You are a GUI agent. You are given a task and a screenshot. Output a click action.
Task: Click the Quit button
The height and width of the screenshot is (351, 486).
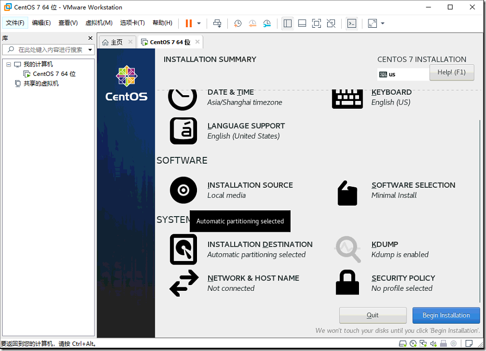point(373,315)
